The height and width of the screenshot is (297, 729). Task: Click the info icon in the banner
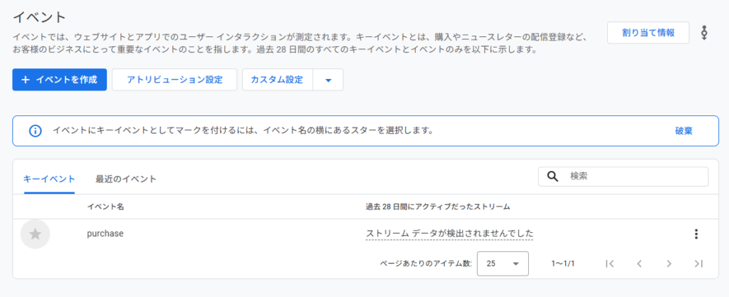(x=35, y=131)
